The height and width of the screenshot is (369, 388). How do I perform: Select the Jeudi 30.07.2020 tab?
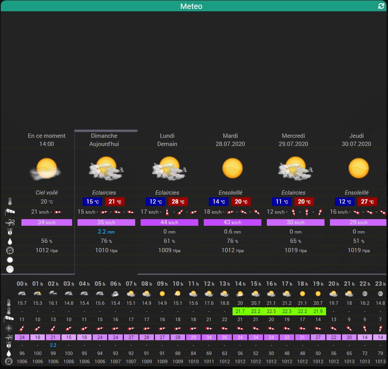click(356, 140)
